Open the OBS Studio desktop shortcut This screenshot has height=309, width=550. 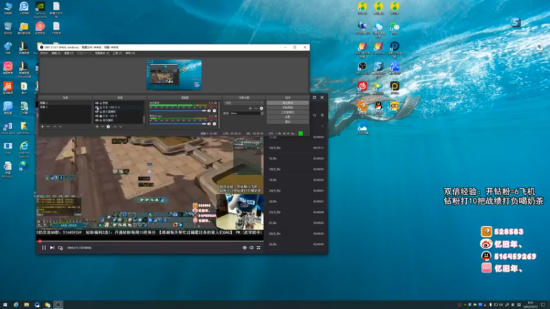362,67
